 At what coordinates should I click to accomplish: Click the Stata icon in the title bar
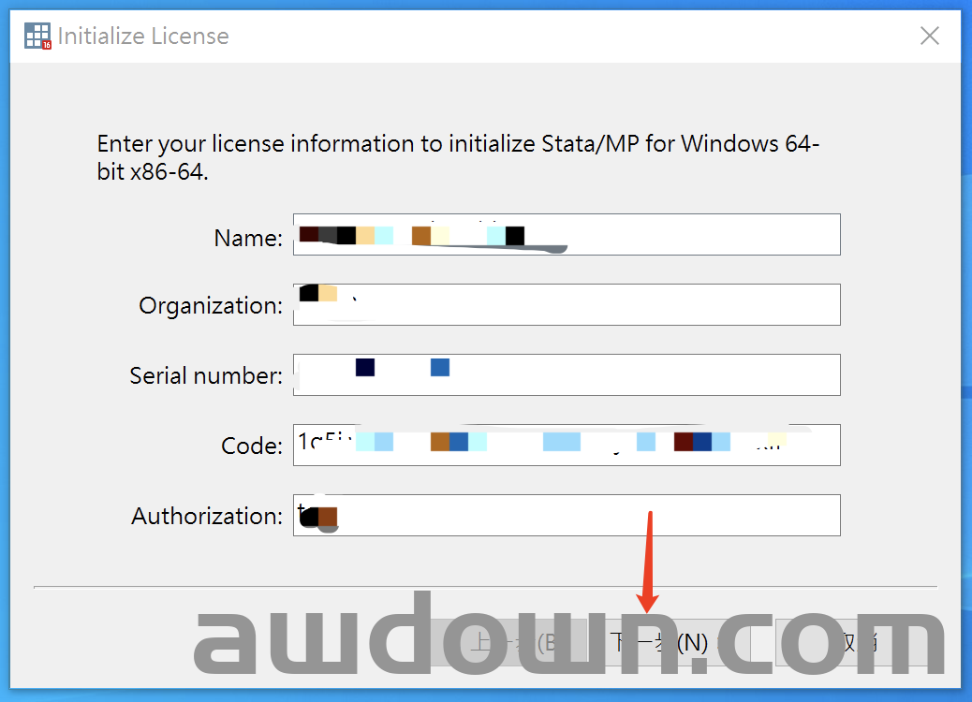point(37,37)
